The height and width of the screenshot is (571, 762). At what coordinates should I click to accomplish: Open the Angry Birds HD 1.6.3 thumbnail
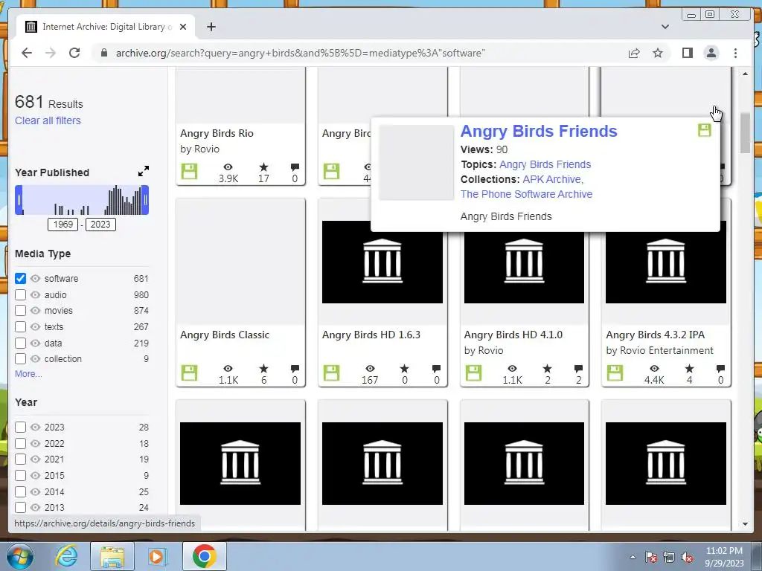pyautogui.click(x=382, y=262)
